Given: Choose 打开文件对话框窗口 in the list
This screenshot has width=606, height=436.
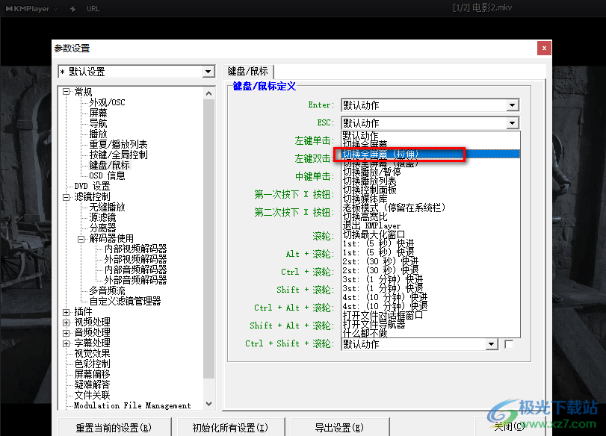Looking at the screenshot, I should pyautogui.click(x=430, y=315).
